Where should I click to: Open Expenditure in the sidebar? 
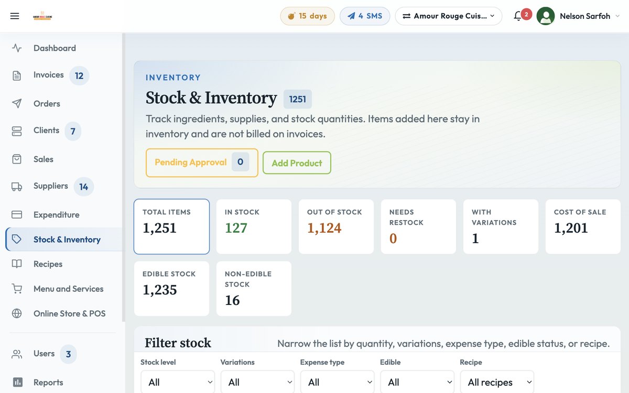[x=57, y=215]
